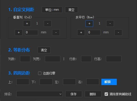
Task: Decrease the 水平行 (Row) count with minus
Action: 110,23
